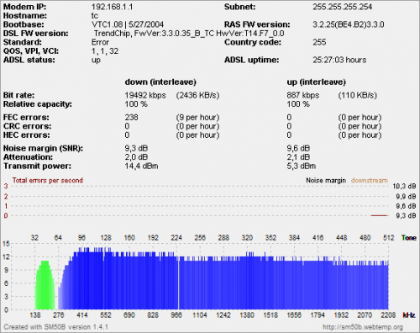
Task: Select ADSL uptime 25:27:03 hours
Action: [339, 60]
